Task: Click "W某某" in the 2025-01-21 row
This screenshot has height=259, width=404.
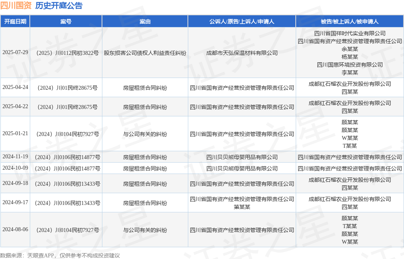Action: pos(350,138)
